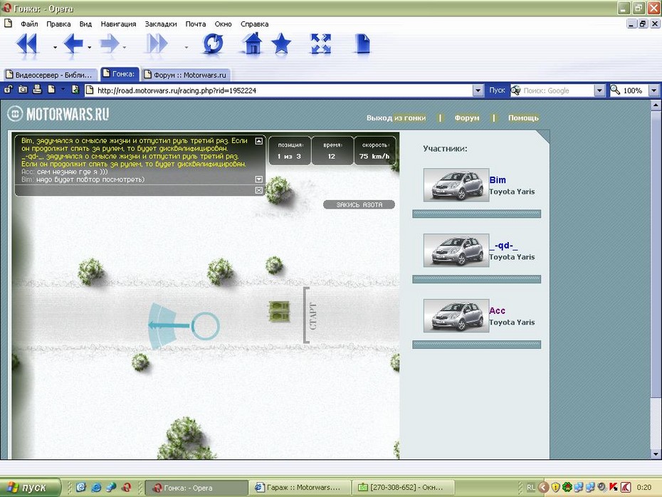This screenshot has width=662, height=497.
Task: Switch to the Форум :: Motorwars.ru tab
Action: 186,75
